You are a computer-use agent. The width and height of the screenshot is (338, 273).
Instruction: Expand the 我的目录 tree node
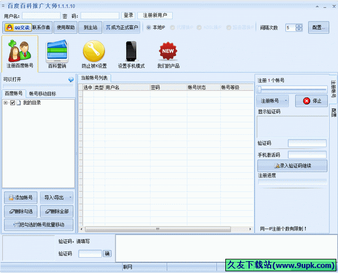tap(6, 103)
